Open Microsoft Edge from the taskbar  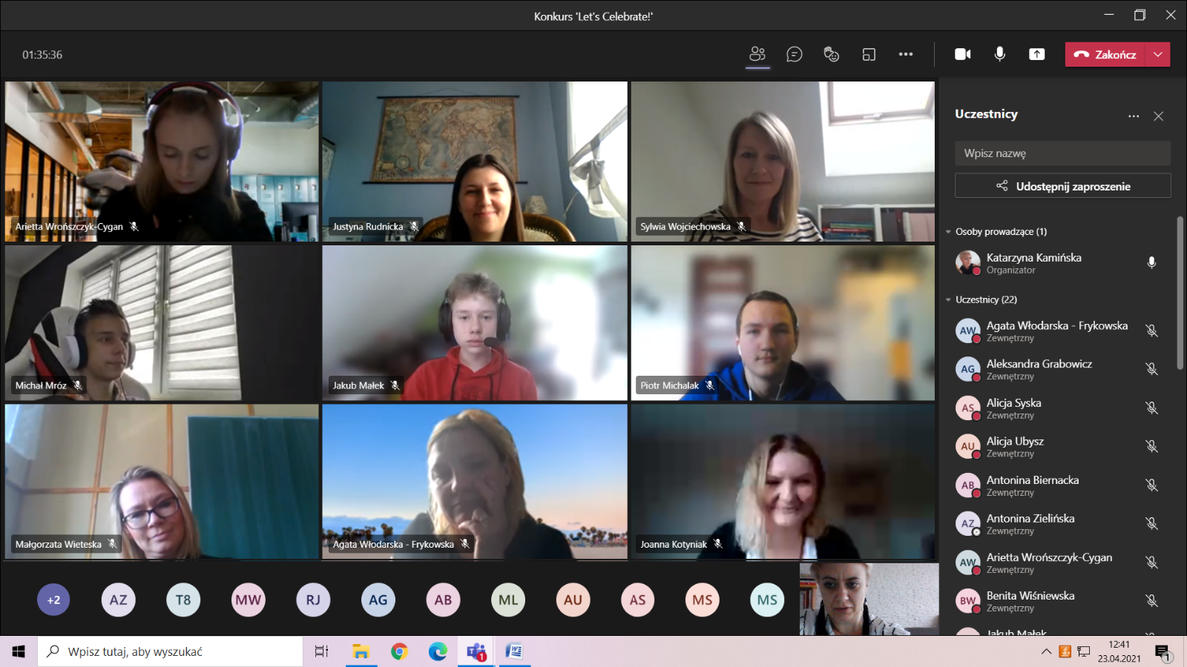click(438, 651)
